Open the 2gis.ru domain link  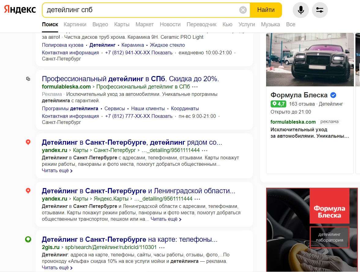coord(50,247)
